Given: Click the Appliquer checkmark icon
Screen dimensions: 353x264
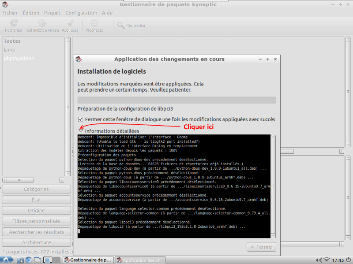Looking at the screenshot, I should click(70, 23).
